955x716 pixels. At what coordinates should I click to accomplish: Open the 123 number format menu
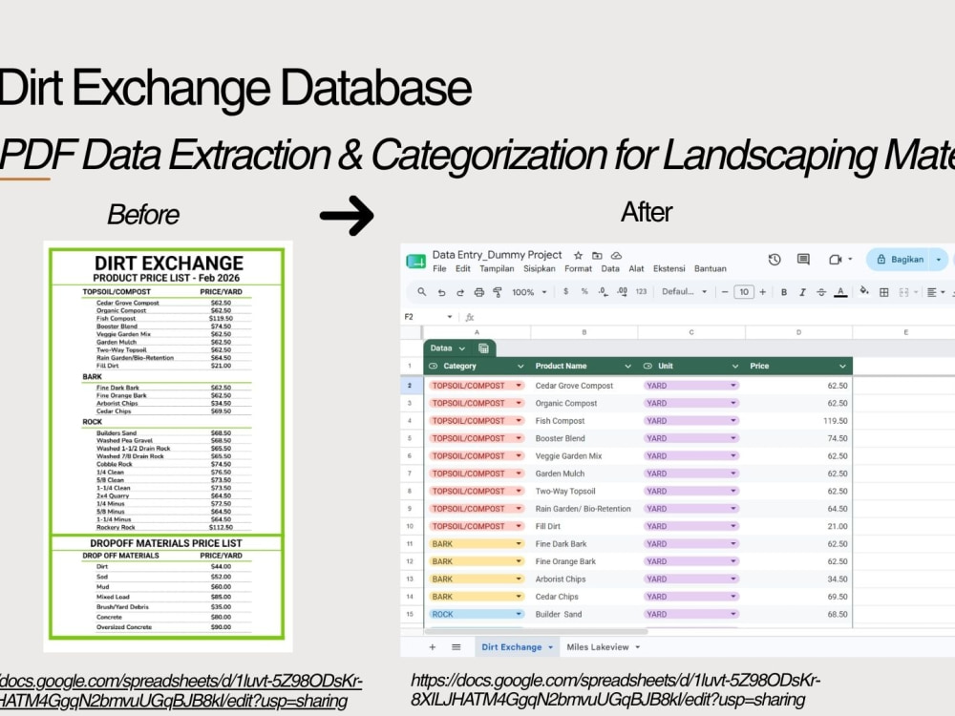(x=641, y=291)
